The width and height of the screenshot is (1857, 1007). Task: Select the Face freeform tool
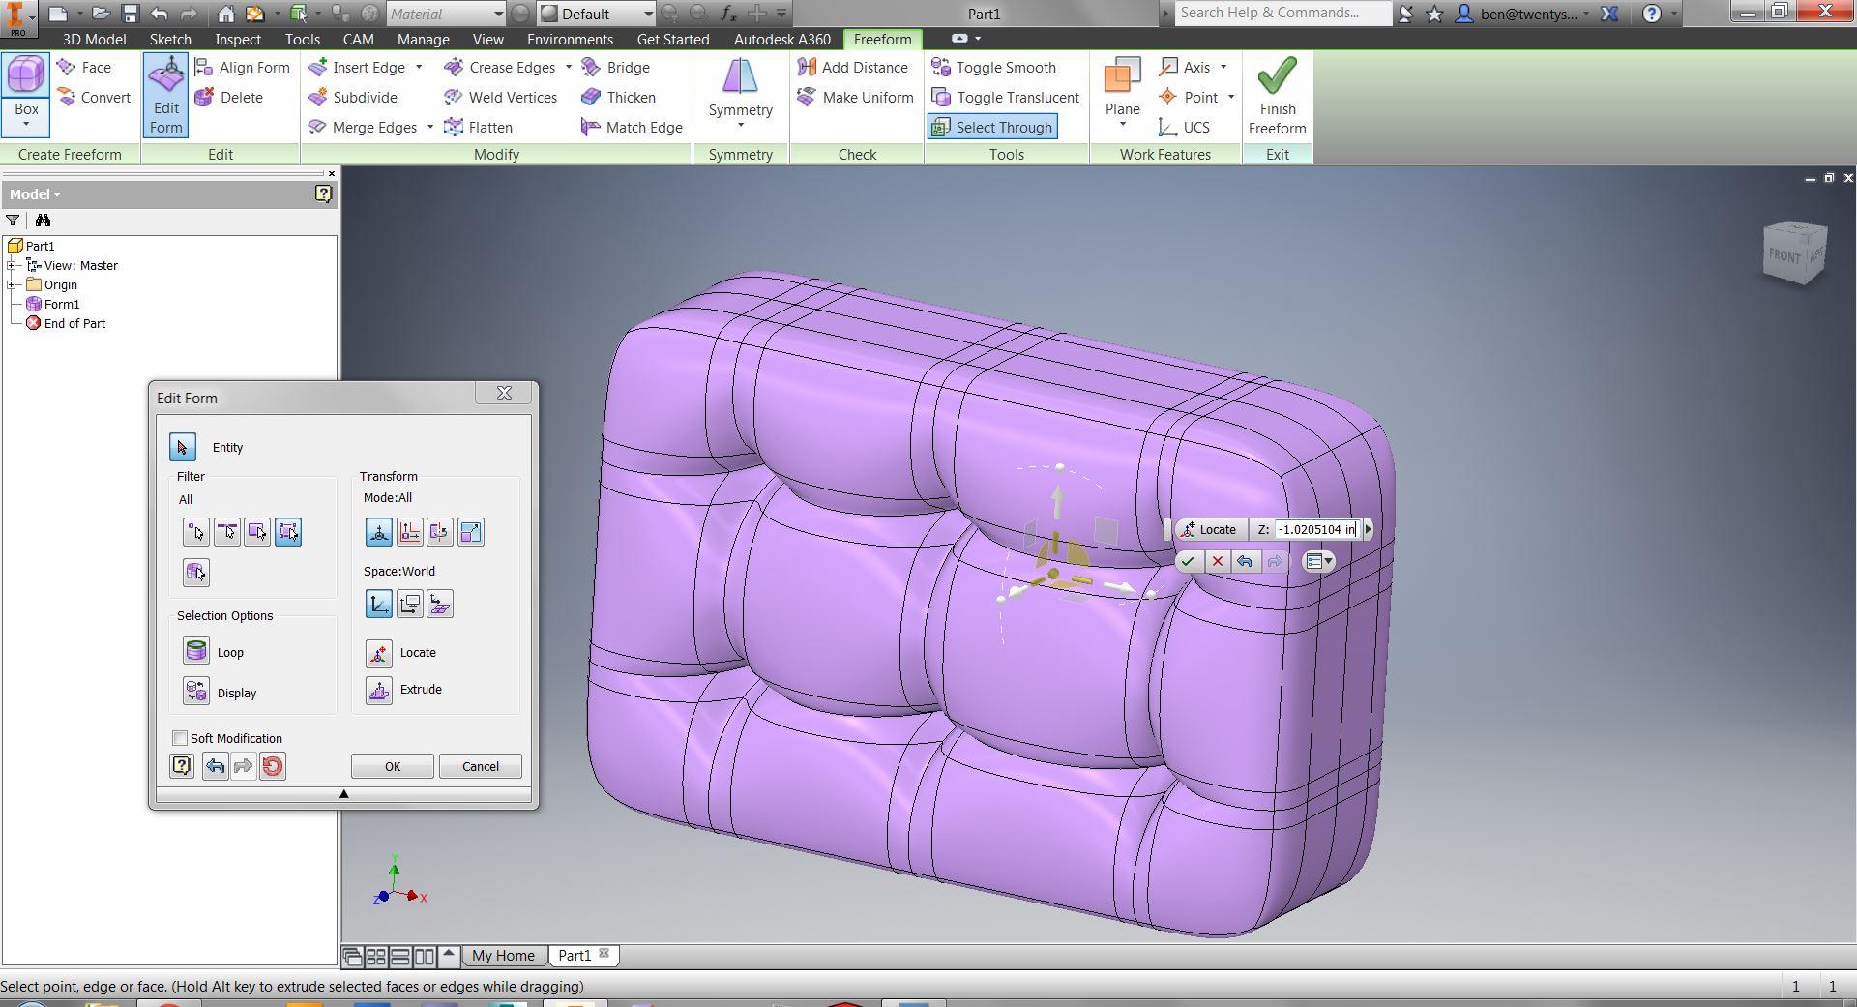tap(84, 68)
